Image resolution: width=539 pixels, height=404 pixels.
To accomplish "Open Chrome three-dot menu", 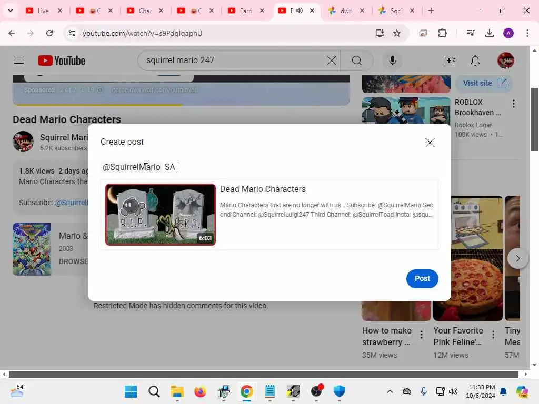I will point(527,33).
